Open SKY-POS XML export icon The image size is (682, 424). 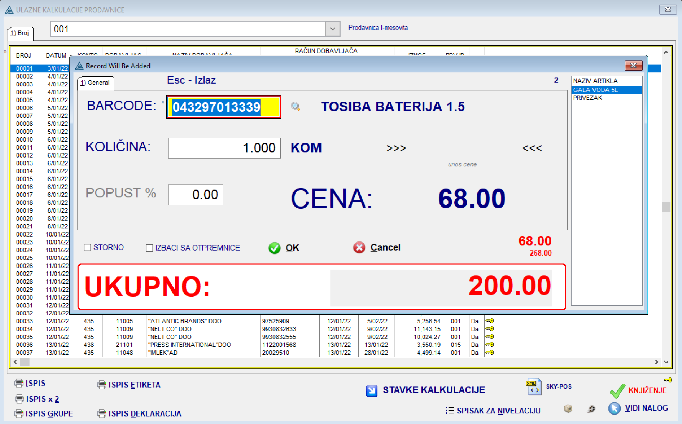pos(534,387)
